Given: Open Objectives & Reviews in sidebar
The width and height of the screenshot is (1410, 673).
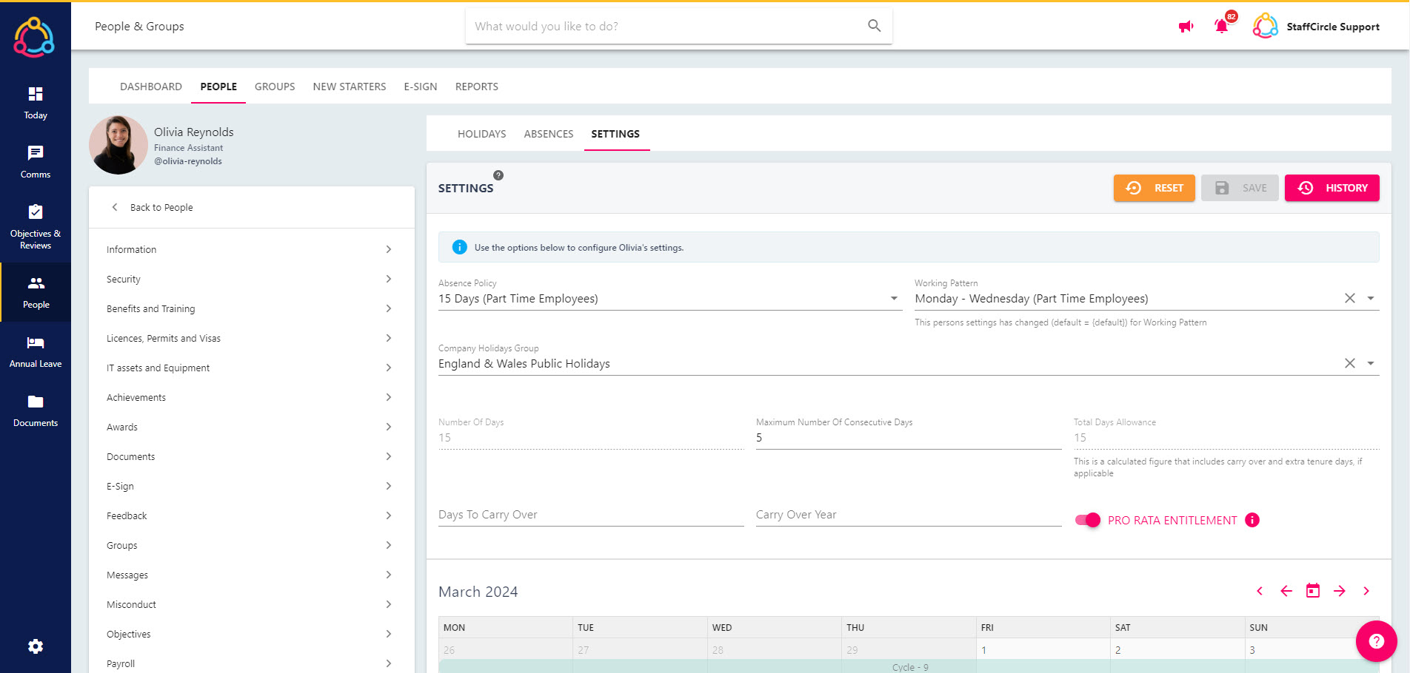Looking at the screenshot, I should tap(36, 227).
